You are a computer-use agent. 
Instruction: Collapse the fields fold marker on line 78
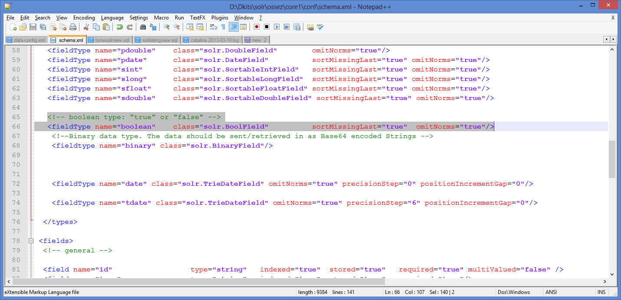31,241
